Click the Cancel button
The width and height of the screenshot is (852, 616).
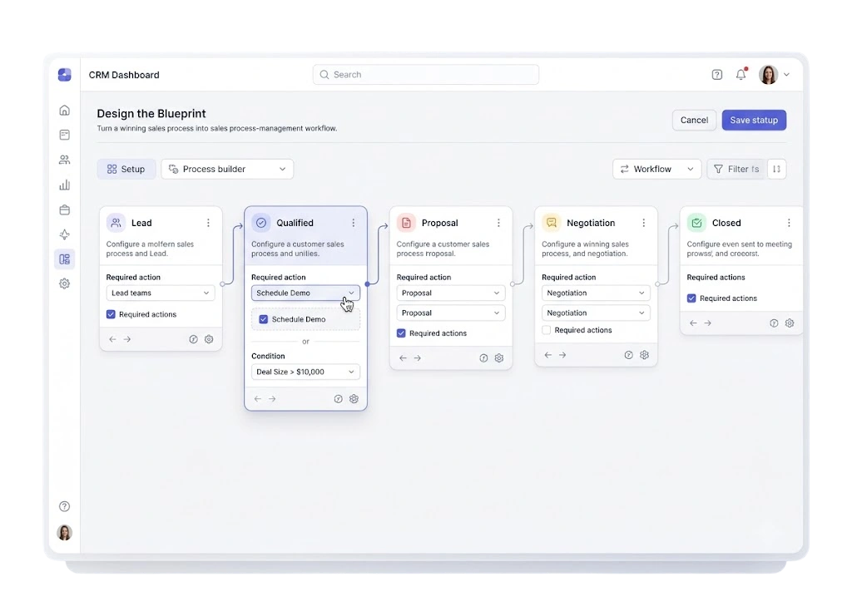tap(694, 120)
